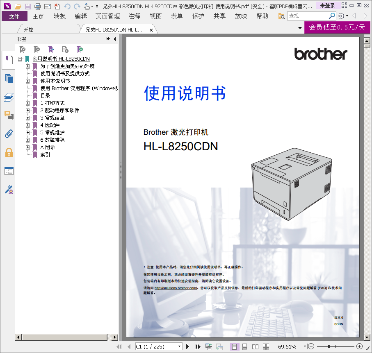Open the 帮助 ribbon tab

pos(262,16)
